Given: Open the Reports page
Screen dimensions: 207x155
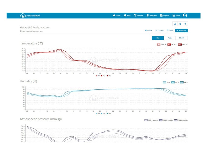Looking at the screenshot, I should click(165, 16).
